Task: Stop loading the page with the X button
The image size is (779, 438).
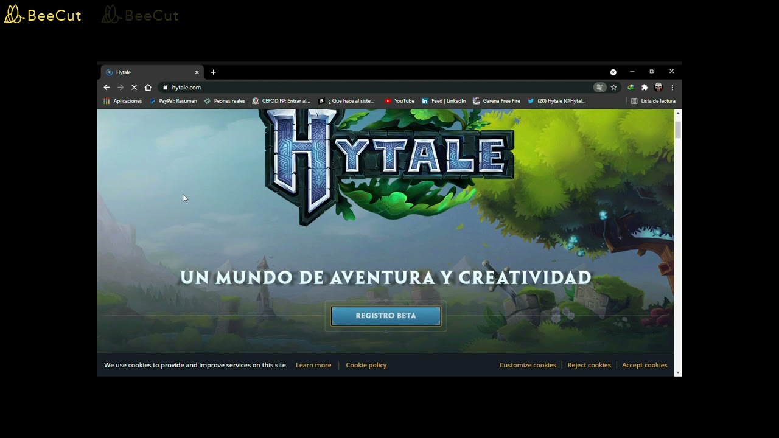Action: 134,88
